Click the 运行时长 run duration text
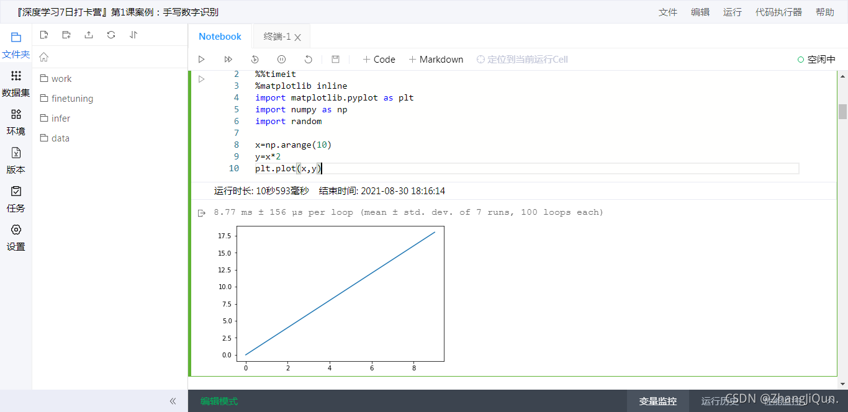This screenshot has height=412, width=848. pos(261,191)
